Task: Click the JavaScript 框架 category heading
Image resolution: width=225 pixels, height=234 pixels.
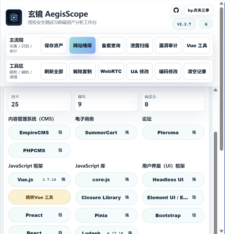Action: pyautogui.click(x=25, y=166)
